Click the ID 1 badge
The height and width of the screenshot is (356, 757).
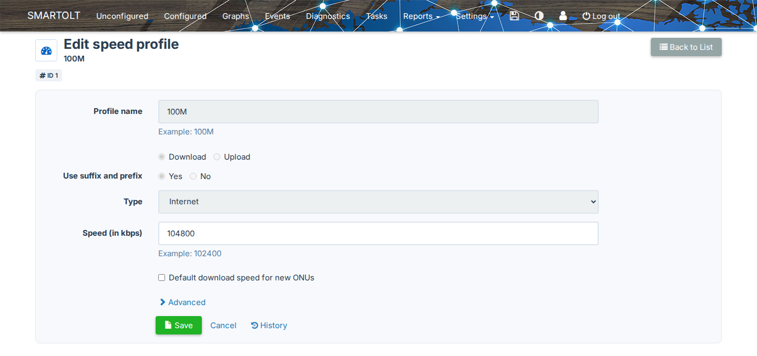49,76
